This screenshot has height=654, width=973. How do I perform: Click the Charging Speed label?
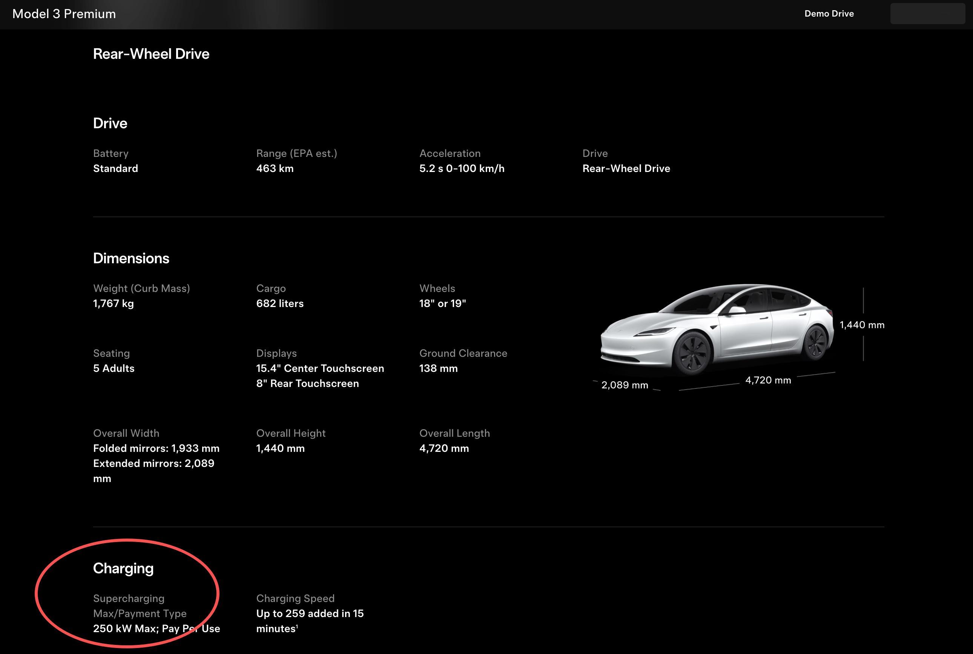pyautogui.click(x=295, y=599)
